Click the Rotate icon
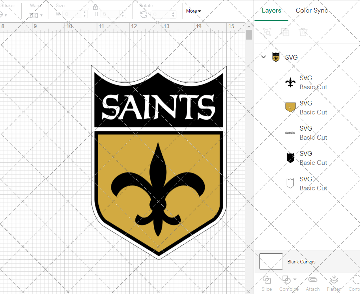Screen dimensions: 360x294 coord(144,15)
